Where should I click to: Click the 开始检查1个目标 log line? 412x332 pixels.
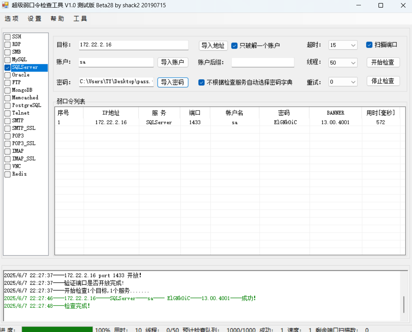77,291
